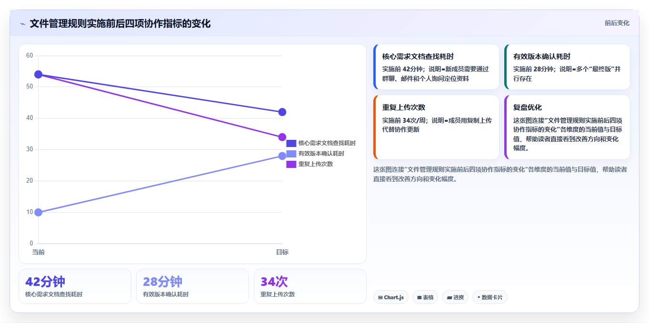Viewport: 649px width, 323px height.
Task: Click the text 实施前 28分钟 in second card
Action: 533,69
